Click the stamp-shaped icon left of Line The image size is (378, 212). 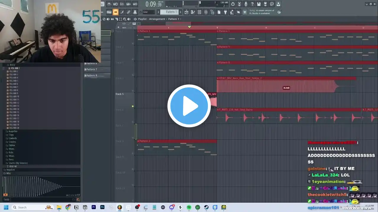tap(135, 12)
